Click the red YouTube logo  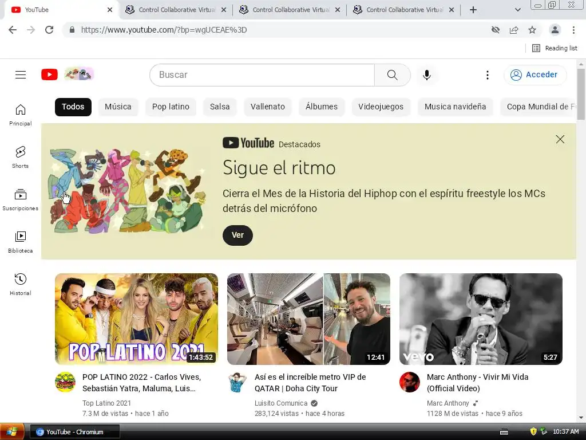pos(49,74)
